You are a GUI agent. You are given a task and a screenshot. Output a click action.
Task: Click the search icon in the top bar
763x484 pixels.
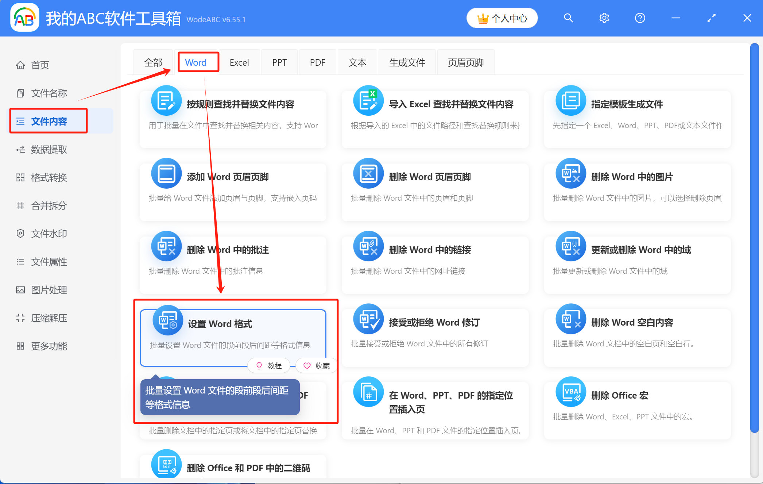coord(568,18)
